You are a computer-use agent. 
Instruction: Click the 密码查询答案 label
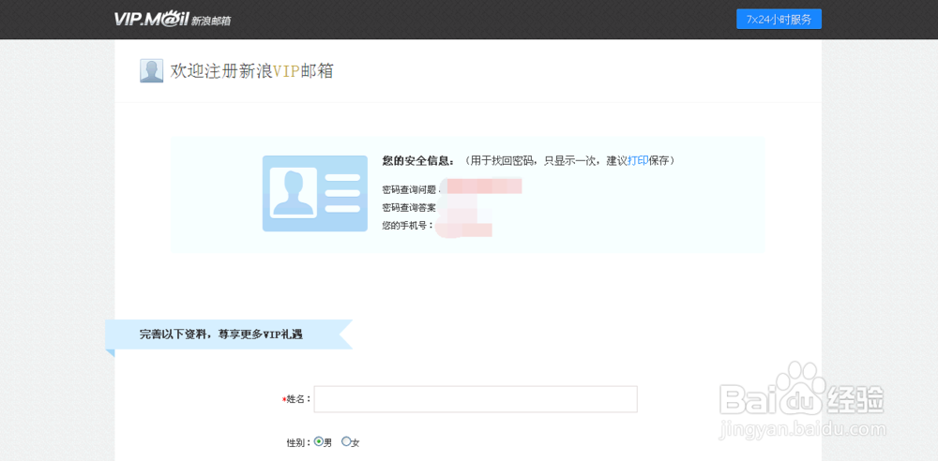coord(409,207)
